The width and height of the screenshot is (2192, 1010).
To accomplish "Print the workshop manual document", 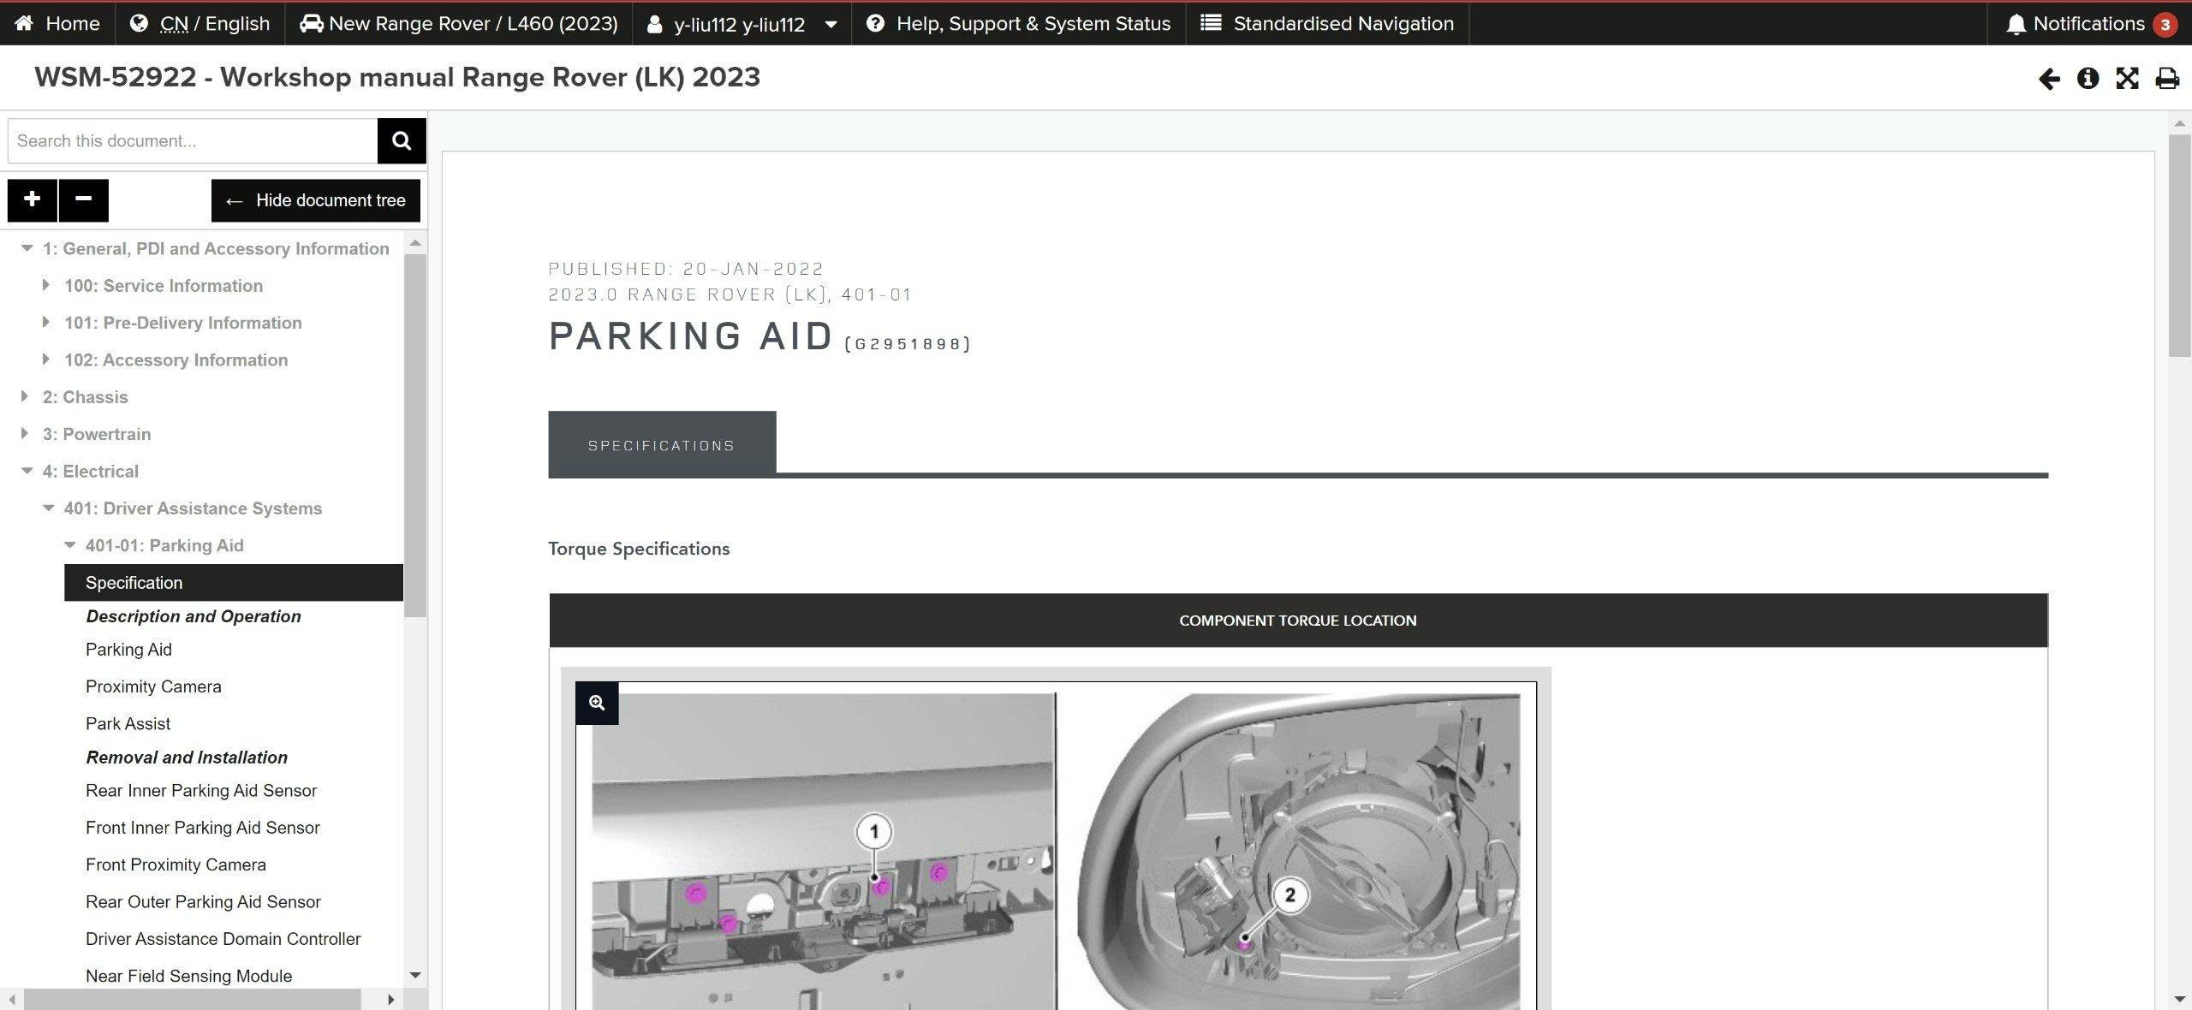I will [2165, 78].
